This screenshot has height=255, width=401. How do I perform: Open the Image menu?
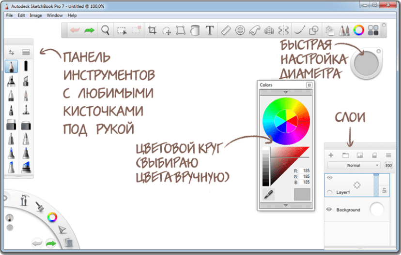click(x=36, y=15)
